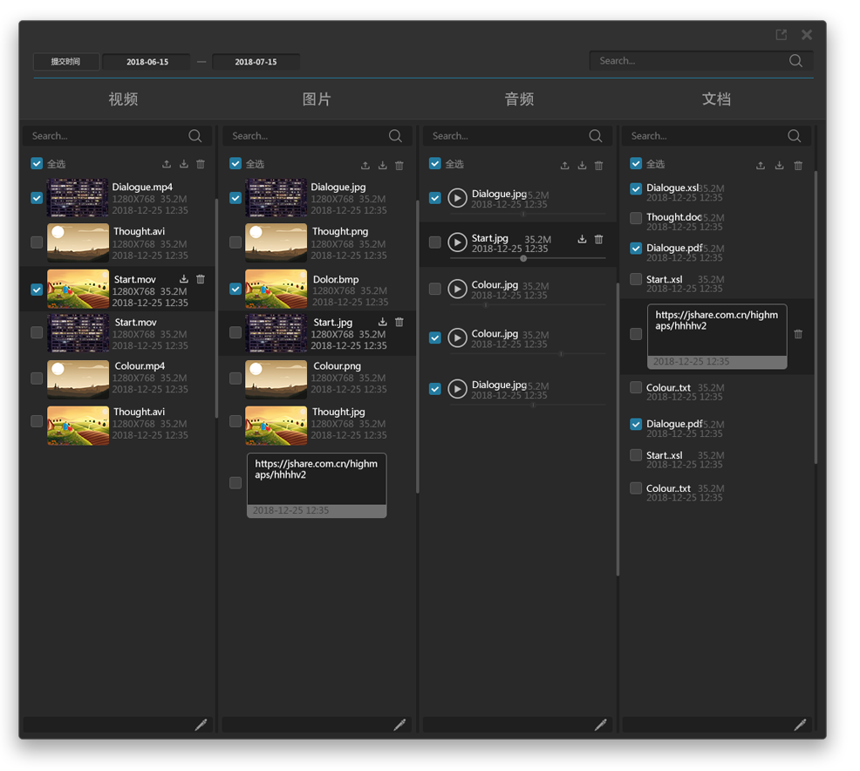Delete the link item in documents column
The width and height of the screenshot is (860, 771).
798,334
